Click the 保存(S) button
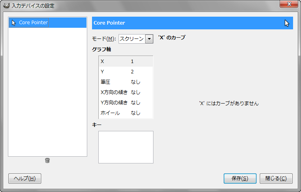The width and height of the screenshot is (301, 192). [240, 179]
